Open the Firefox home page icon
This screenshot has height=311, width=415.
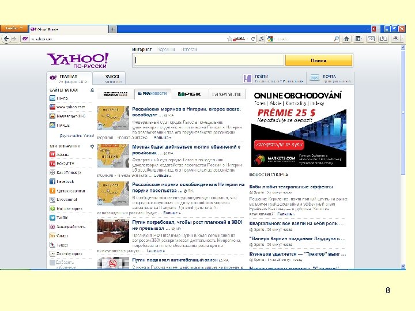click(x=346, y=39)
